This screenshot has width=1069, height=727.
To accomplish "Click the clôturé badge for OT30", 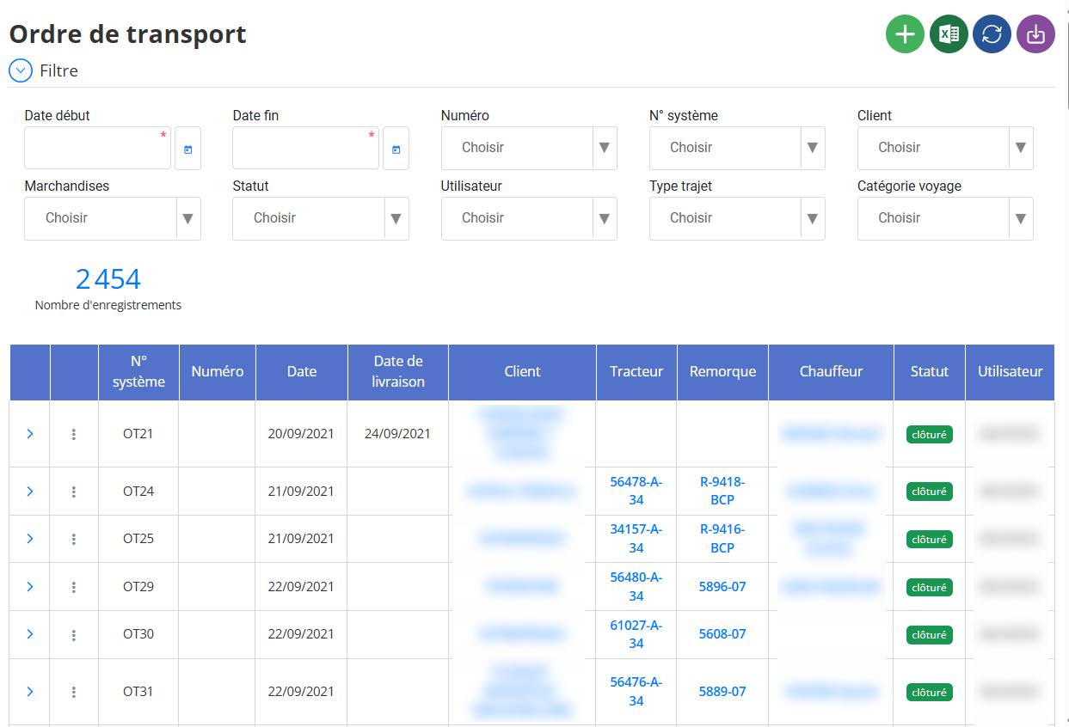I will pyautogui.click(x=930, y=635).
